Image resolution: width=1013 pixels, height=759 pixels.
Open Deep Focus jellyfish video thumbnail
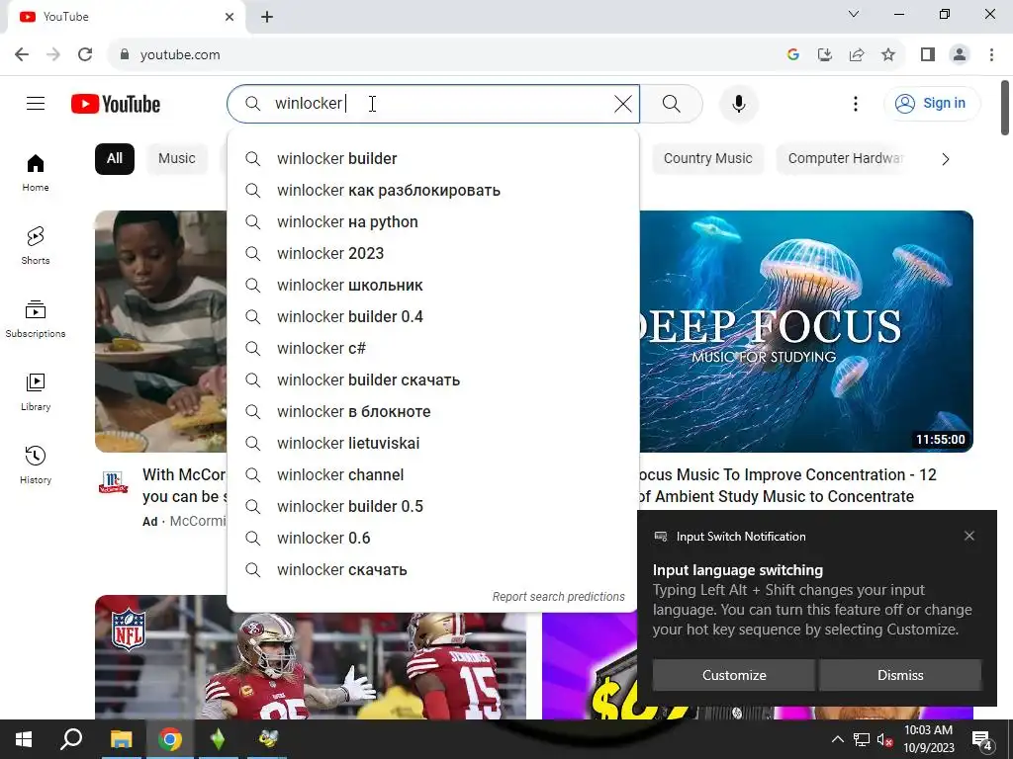(x=805, y=331)
